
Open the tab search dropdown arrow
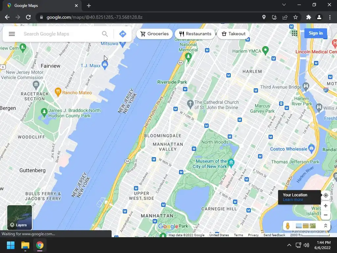[x=284, y=5]
